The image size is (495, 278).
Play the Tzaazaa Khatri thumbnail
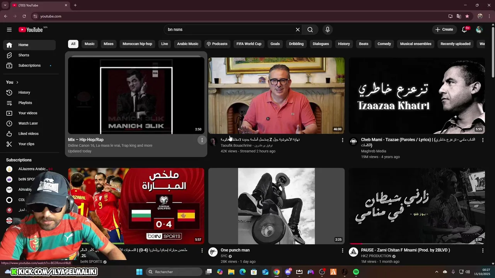pyautogui.click(x=417, y=96)
